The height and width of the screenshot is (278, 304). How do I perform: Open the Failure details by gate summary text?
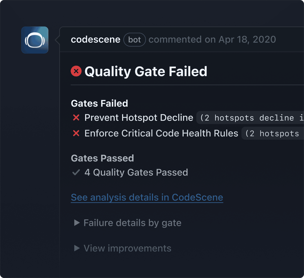click(132, 223)
